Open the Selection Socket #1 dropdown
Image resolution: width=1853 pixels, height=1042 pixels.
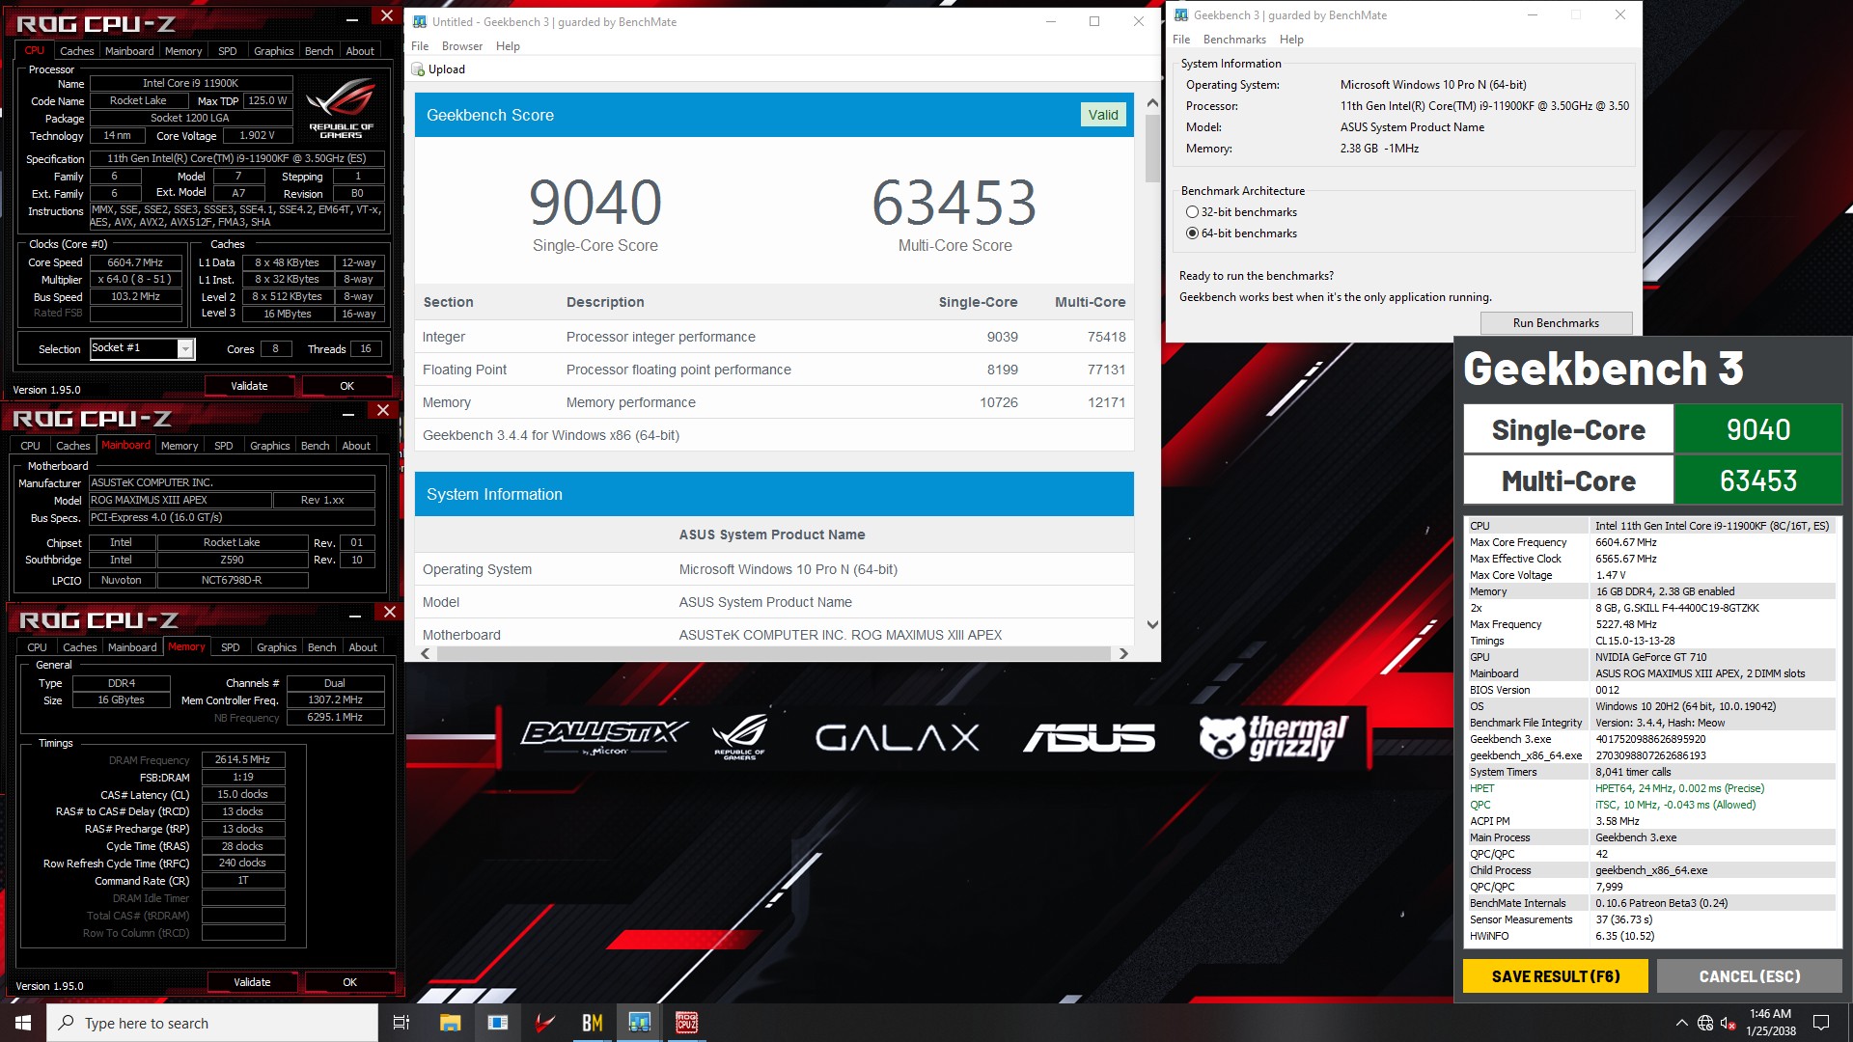point(185,349)
